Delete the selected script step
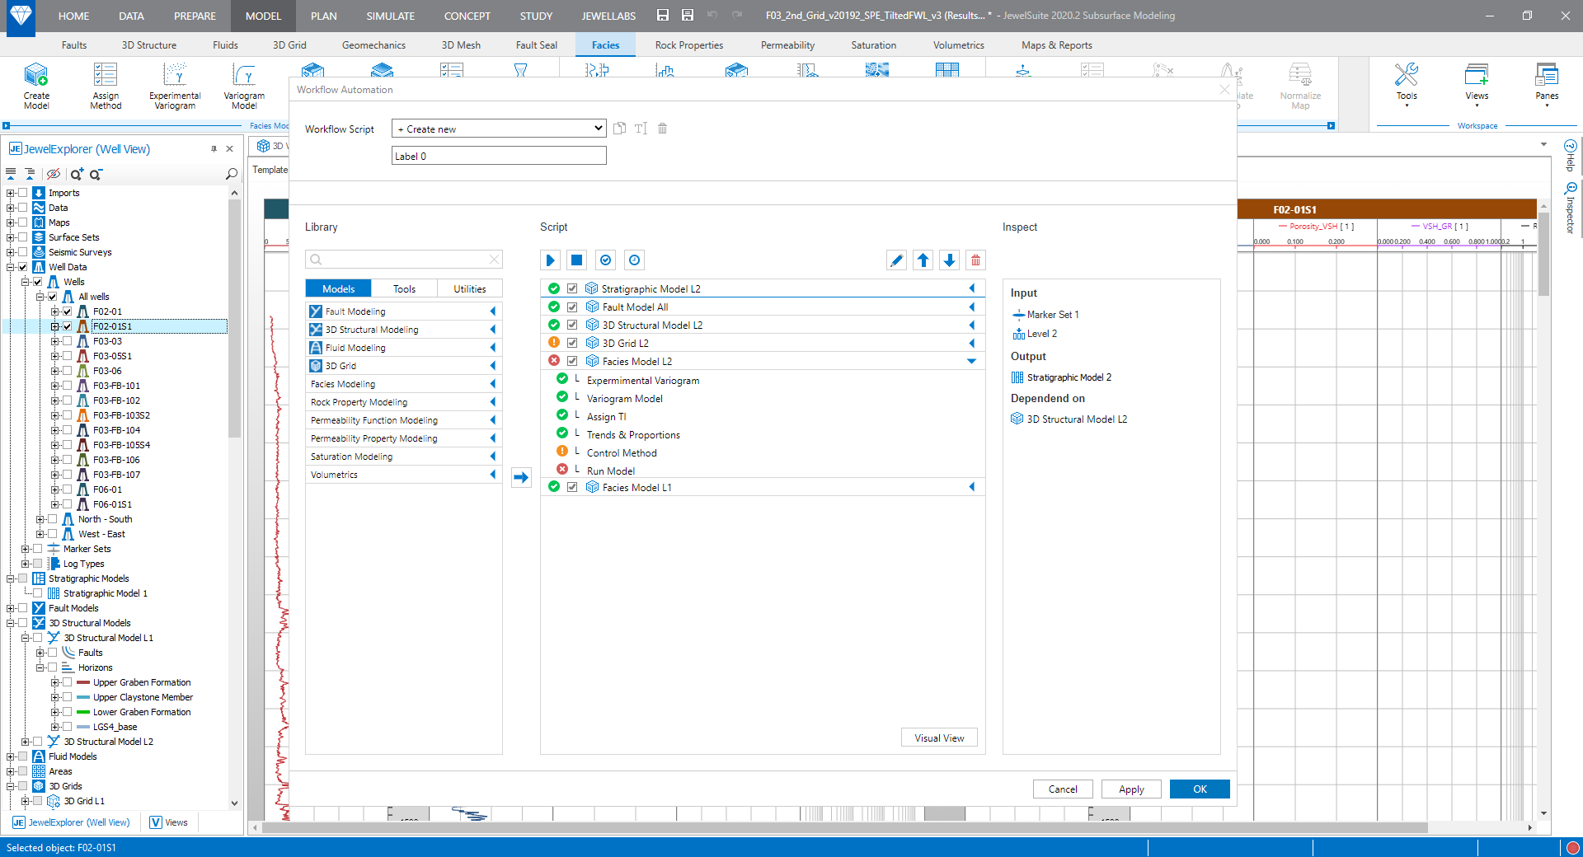Image resolution: width=1583 pixels, height=857 pixels. tap(976, 260)
